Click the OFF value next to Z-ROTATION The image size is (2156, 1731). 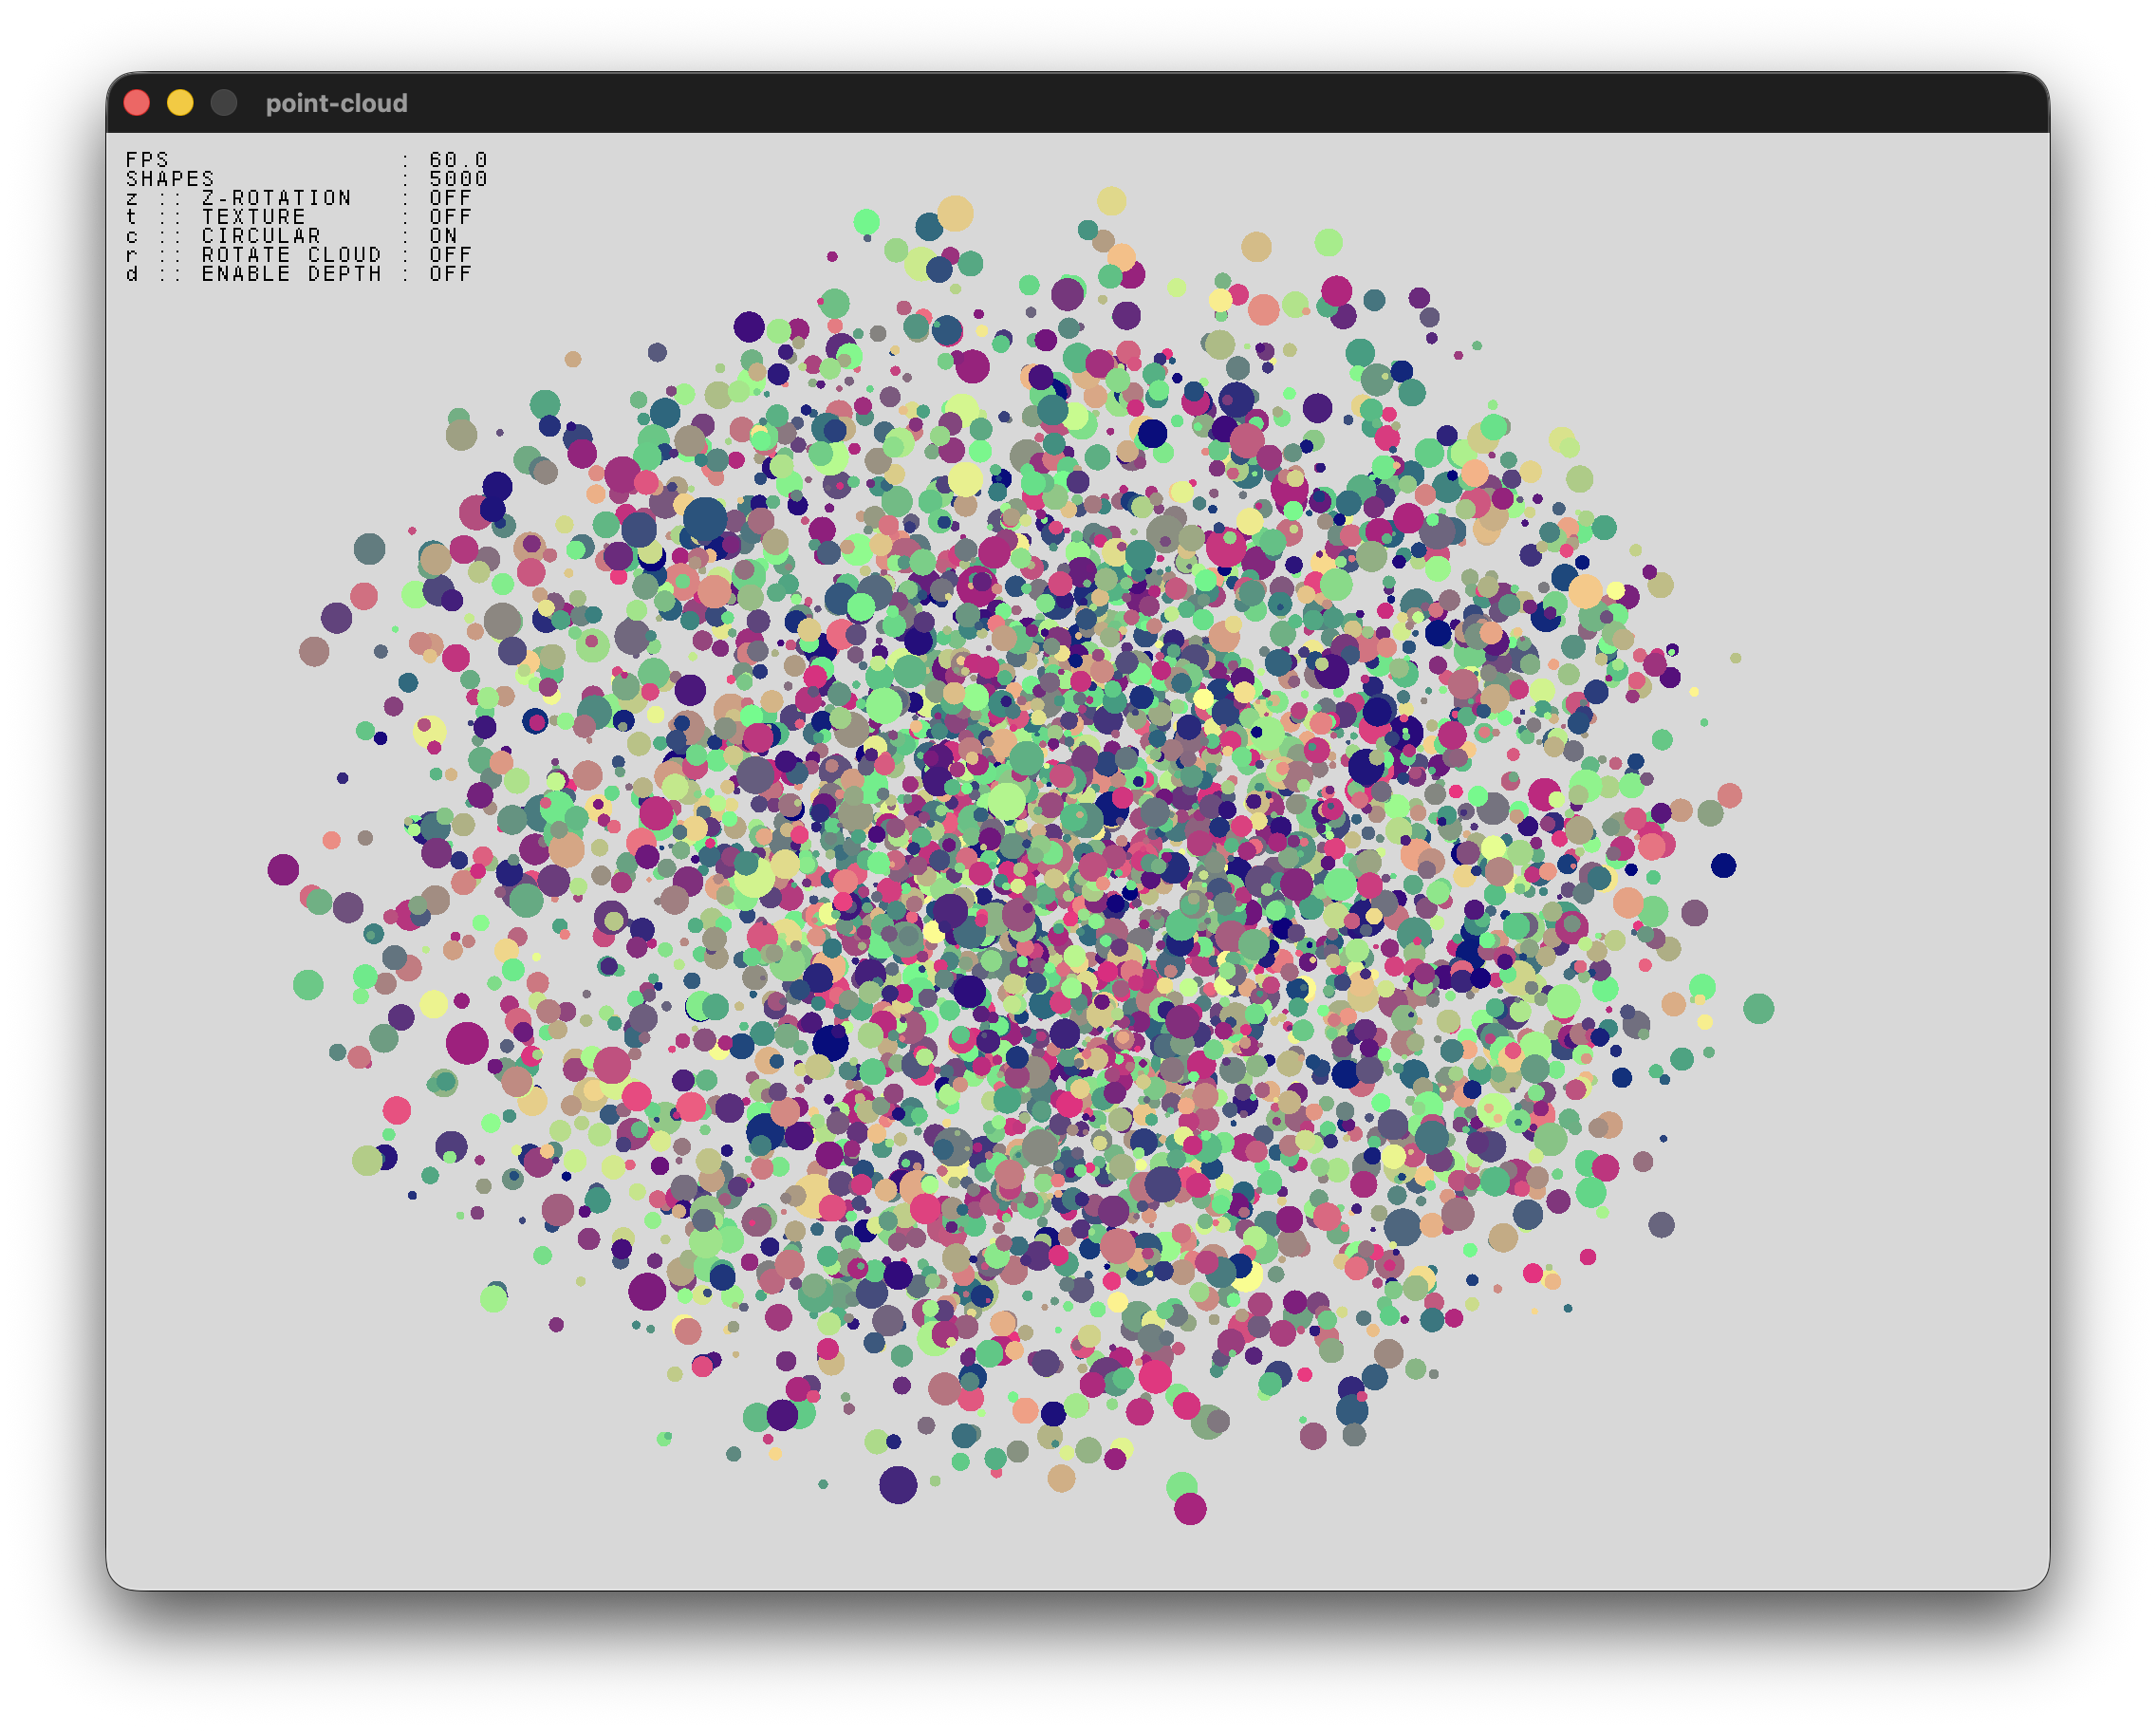(x=449, y=198)
